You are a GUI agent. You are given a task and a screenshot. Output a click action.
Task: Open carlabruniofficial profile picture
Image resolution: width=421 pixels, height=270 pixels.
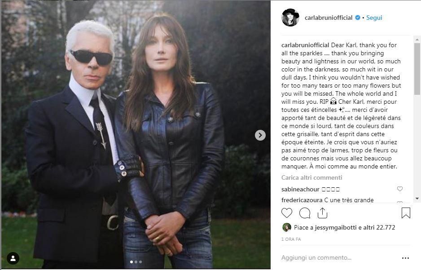[290, 18]
